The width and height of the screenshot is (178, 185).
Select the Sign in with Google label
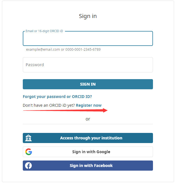[x=91, y=152]
